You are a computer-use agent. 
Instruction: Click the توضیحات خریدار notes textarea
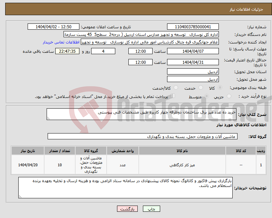pyautogui.click(x=125, y=188)
